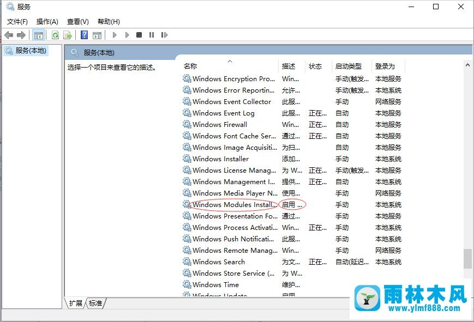Sort by the 状态 column header
474x322 pixels.
tap(319, 66)
